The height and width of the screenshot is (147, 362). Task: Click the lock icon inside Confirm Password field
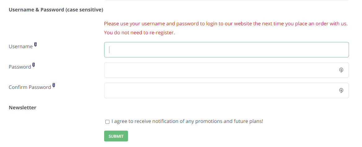(x=341, y=90)
